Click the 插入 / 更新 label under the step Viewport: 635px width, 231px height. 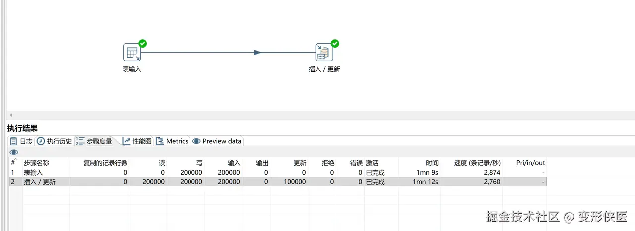point(324,69)
